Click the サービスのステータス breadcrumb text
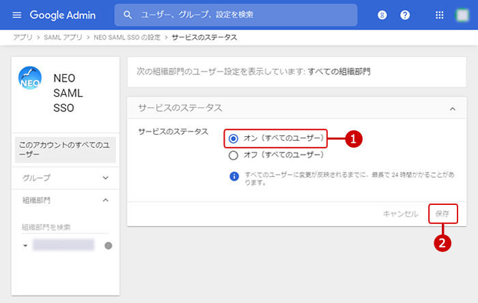The width and height of the screenshot is (478, 303). 204,37
